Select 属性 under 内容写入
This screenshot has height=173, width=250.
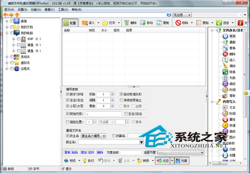coord(229,120)
